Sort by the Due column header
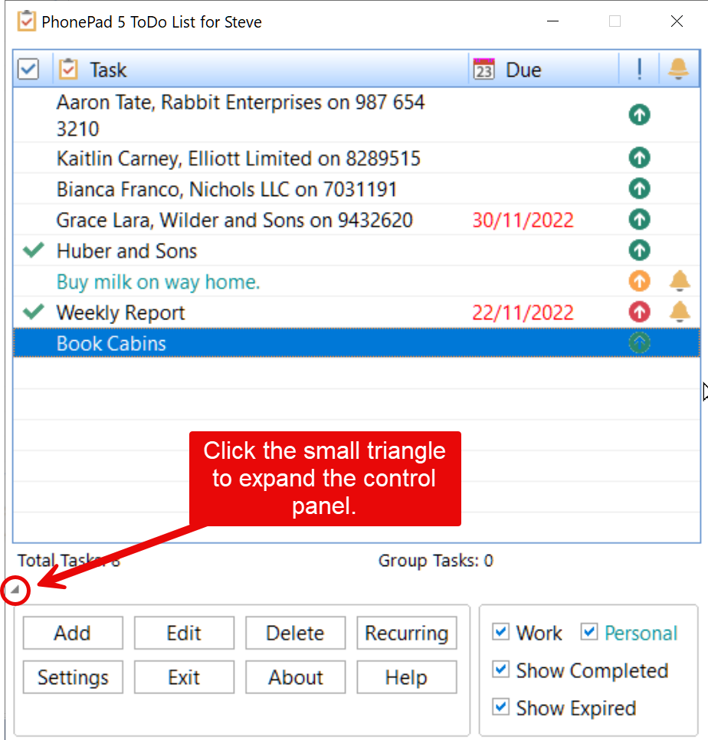The image size is (708, 740). tap(543, 70)
